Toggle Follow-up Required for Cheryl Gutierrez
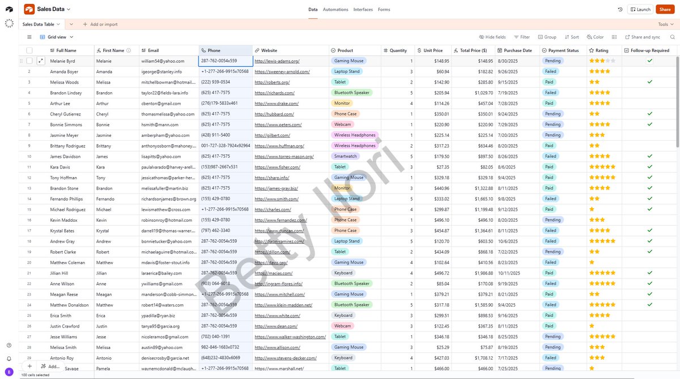This screenshot has height=379, width=680. tap(650, 114)
